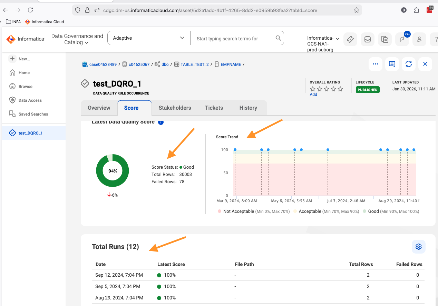Go to Home in sidebar
The image size is (438, 306).
click(x=20, y=73)
